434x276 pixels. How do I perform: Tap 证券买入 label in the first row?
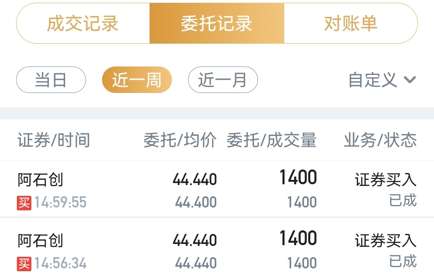386,180
